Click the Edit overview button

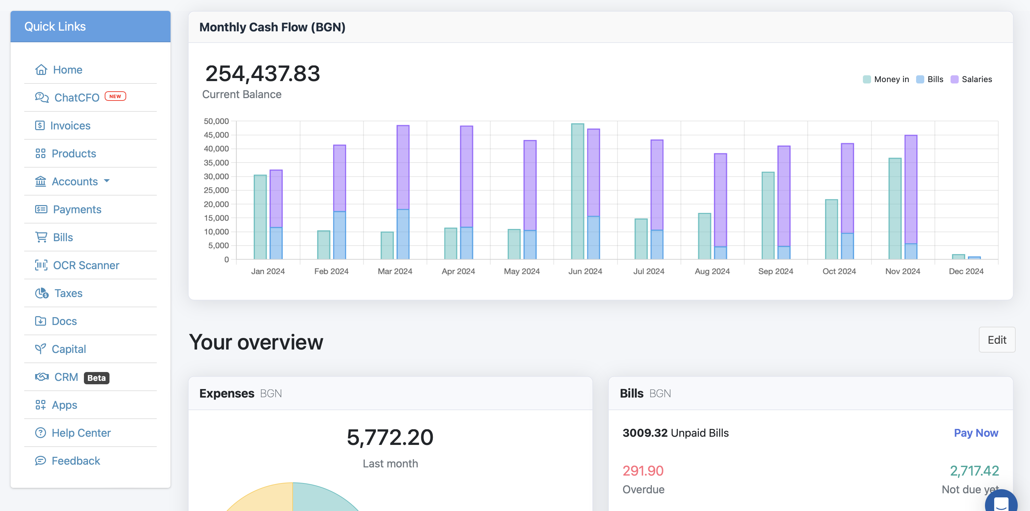[997, 340]
